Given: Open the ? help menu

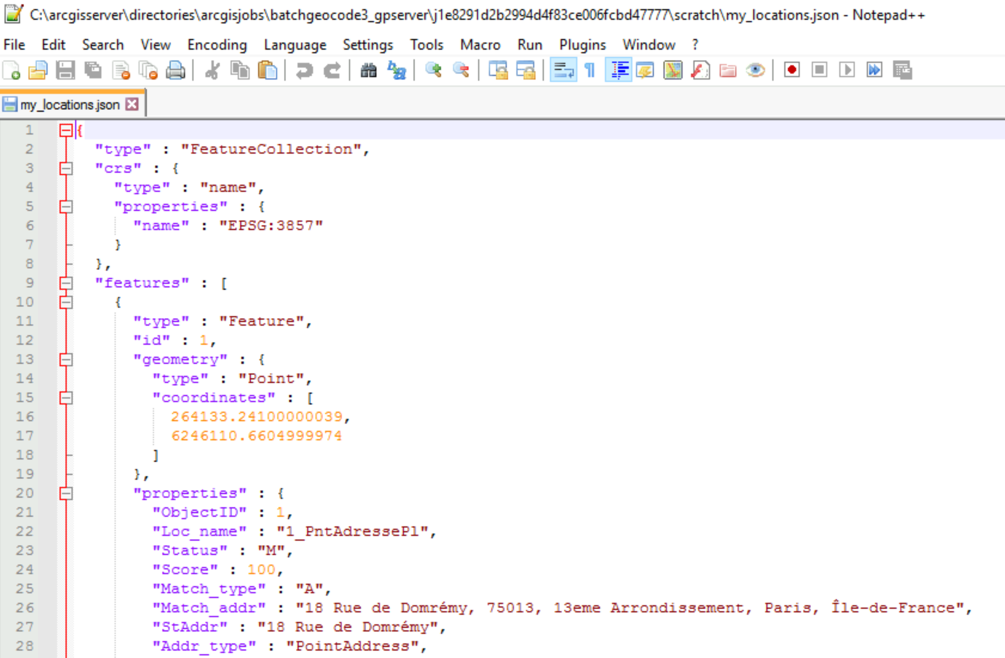Looking at the screenshot, I should tap(695, 45).
